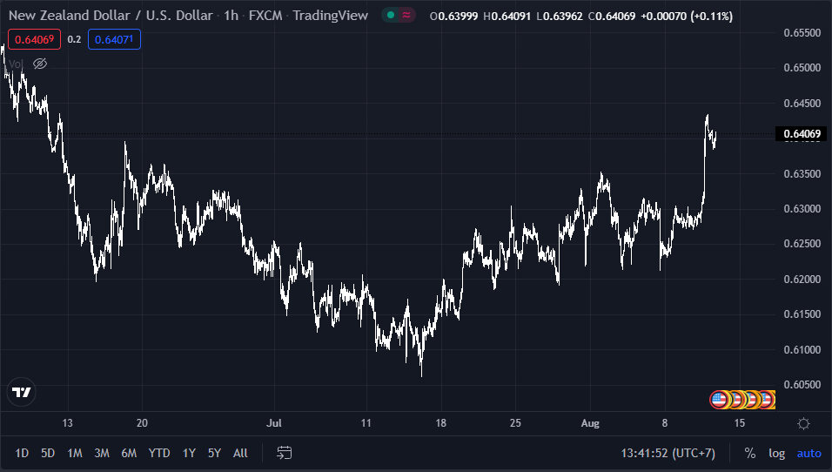Click the 15 date label on time axis
The height and width of the screenshot is (472, 832).
click(x=740, y=423)
